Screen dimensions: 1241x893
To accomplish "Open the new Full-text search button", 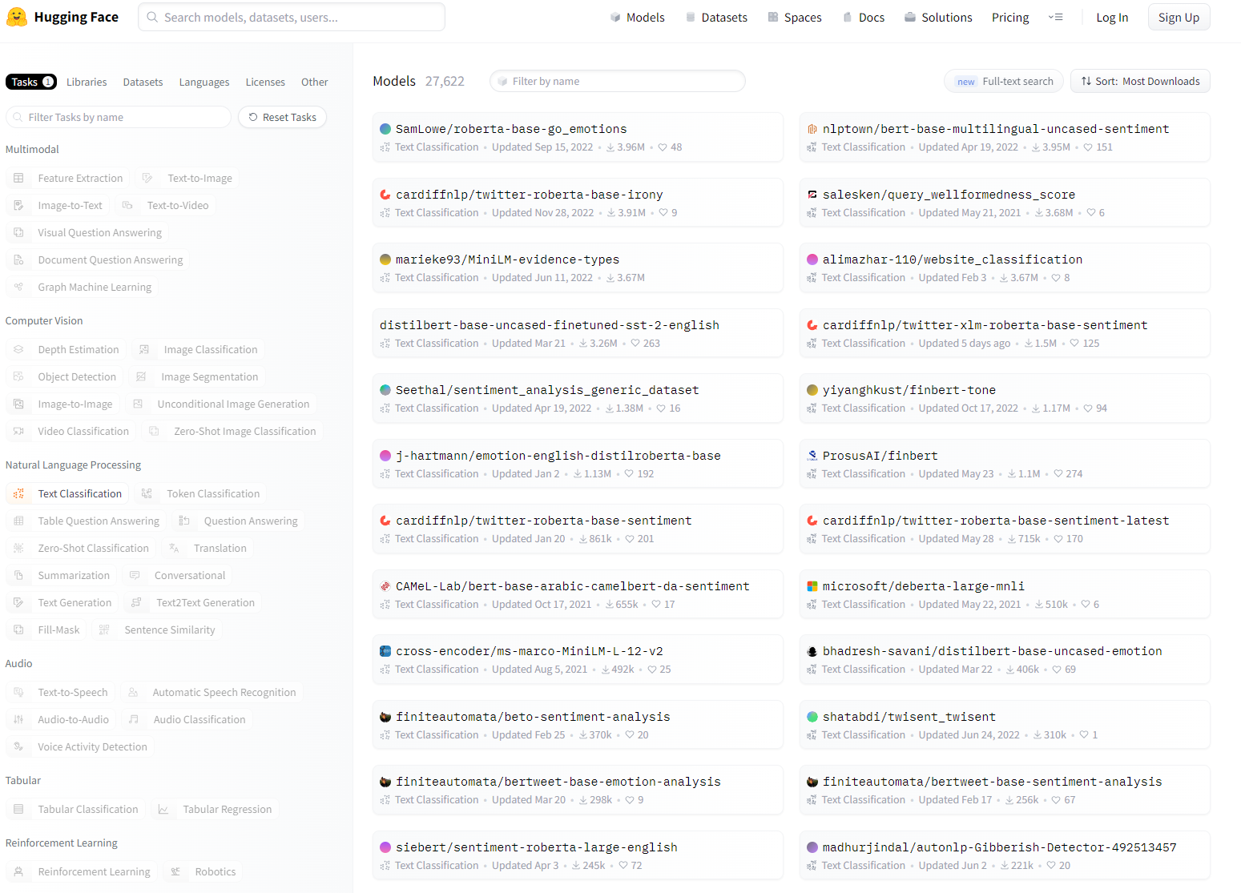I will [1004, 81].
